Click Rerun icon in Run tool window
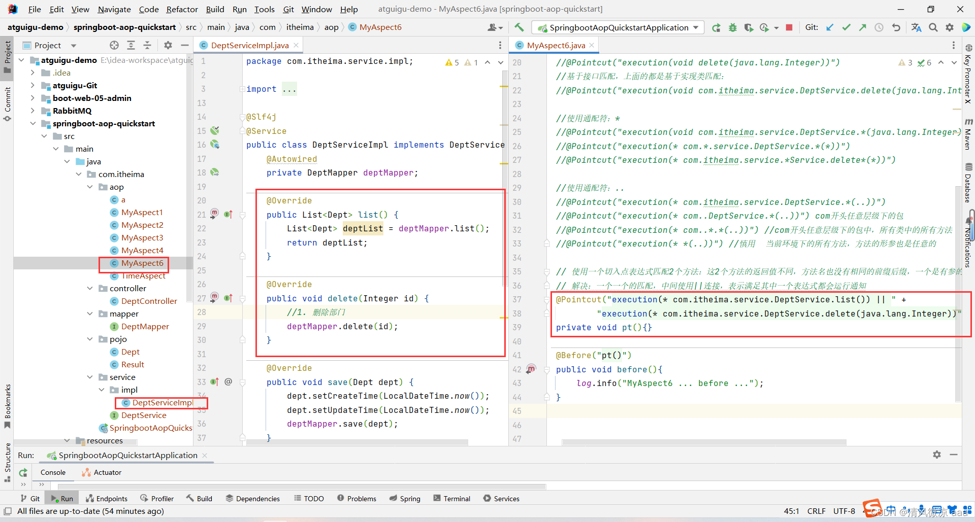 (23, 472)
